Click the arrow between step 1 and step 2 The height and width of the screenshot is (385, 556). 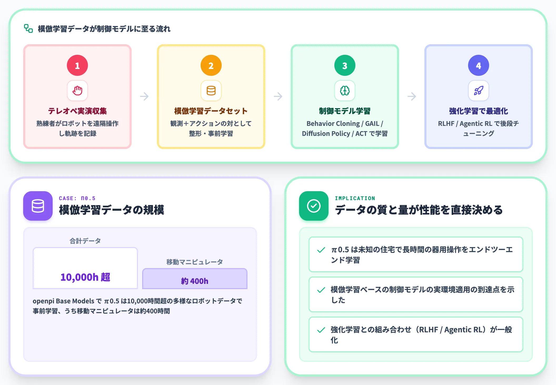click(x=144, y=96)
